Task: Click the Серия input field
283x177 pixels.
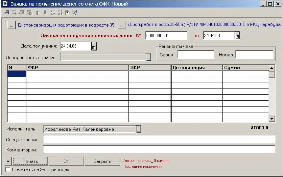Action: click(x=196, y=54)
